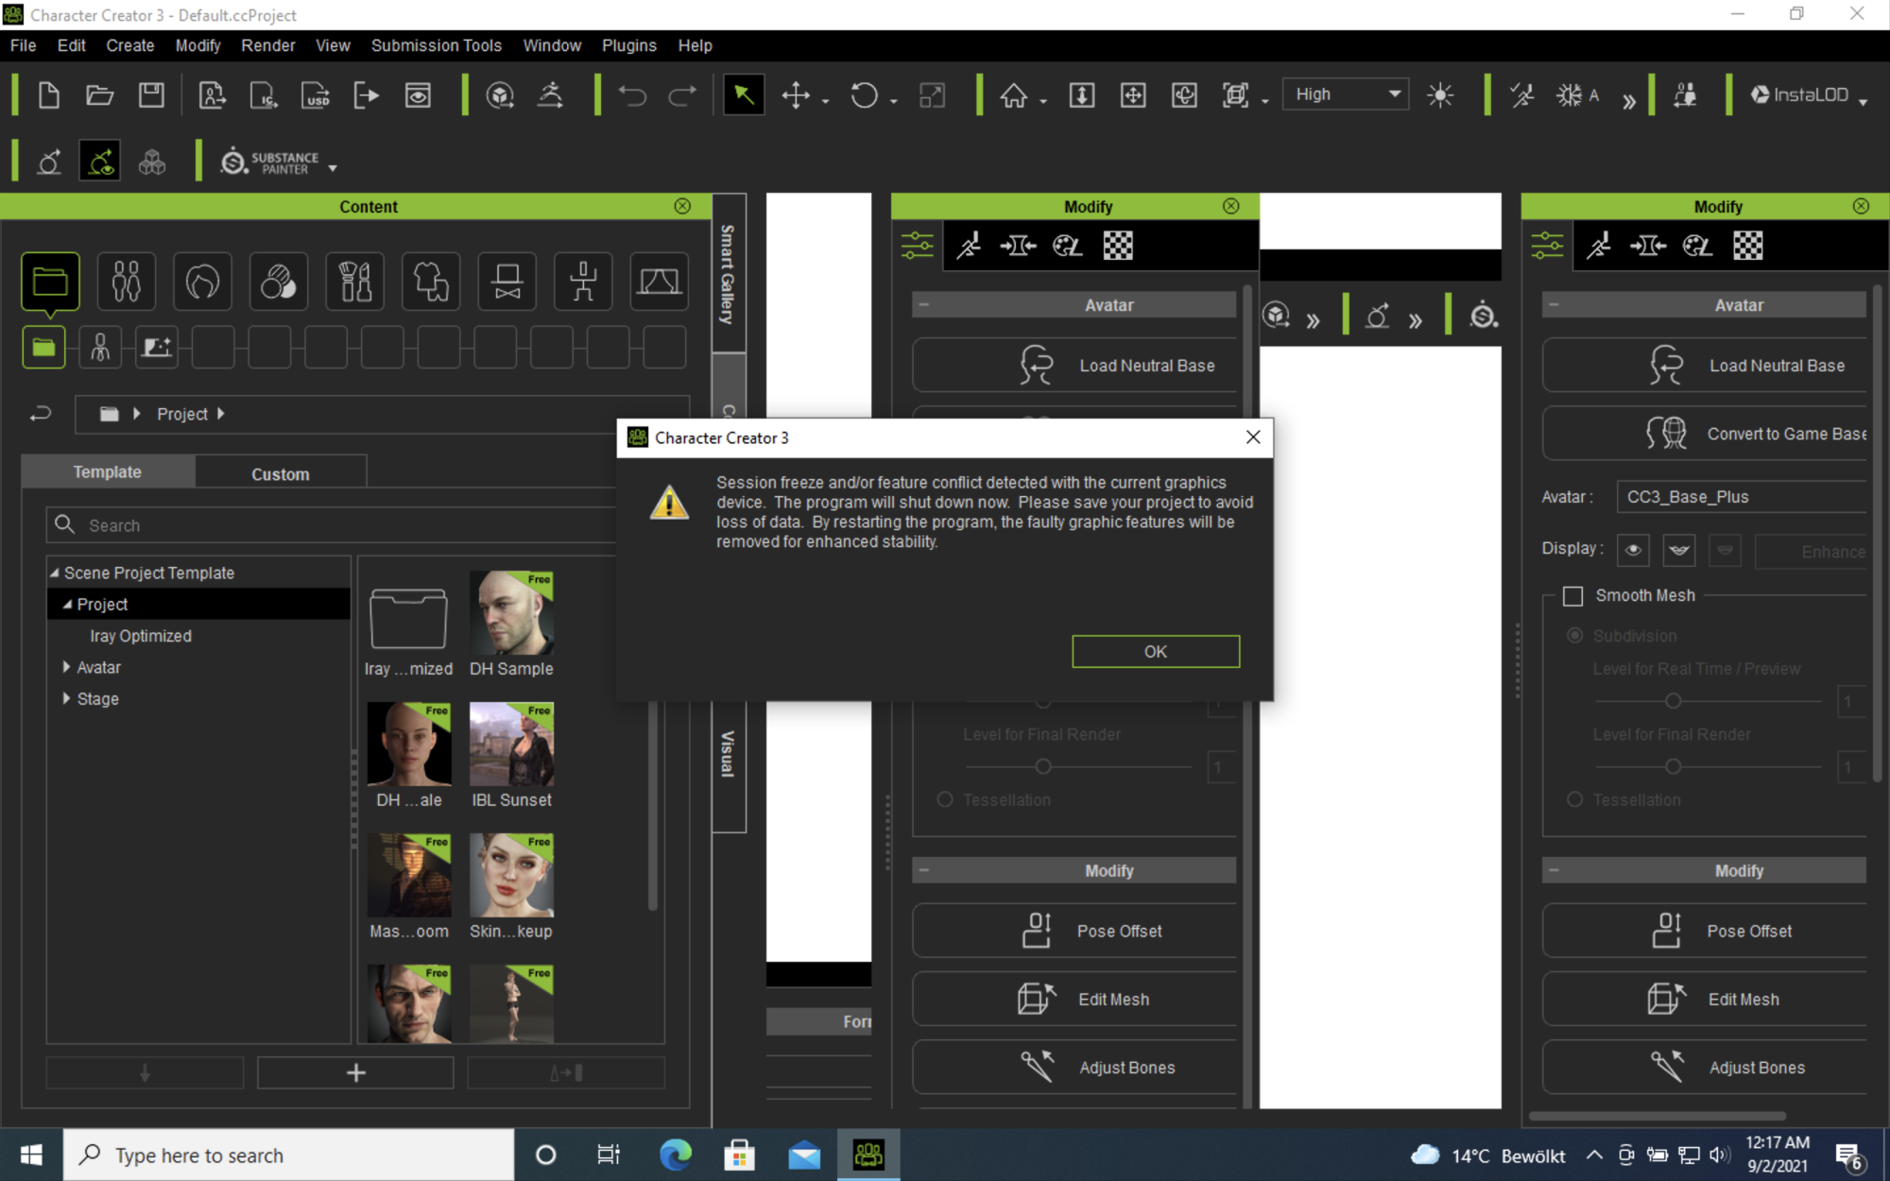Toggle the third Display mode button

[x=1726, y=551]
